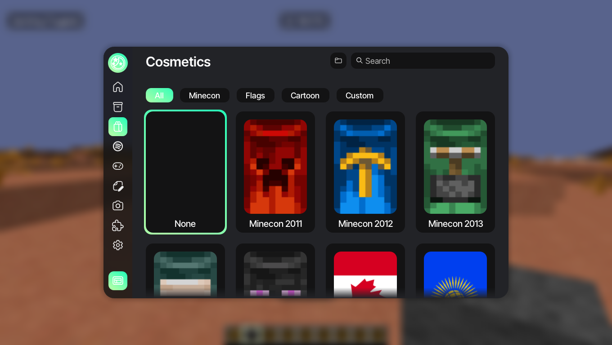This screenshot has width=612, height=345.
Task: Open the folder button beside search
Action: pos(338,61)
